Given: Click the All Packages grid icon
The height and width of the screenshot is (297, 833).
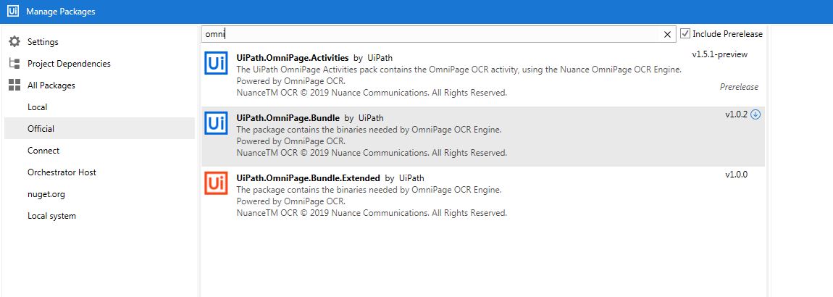Looking at the screenshot, I should [14, 85].
